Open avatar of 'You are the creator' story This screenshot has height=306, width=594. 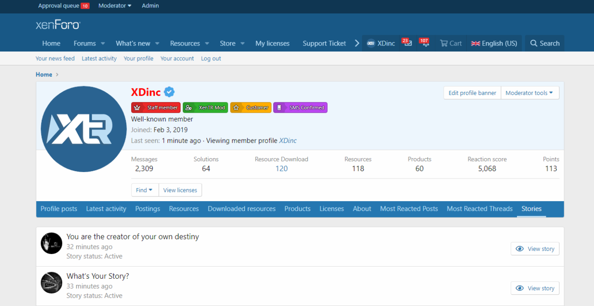pos(52,243)
